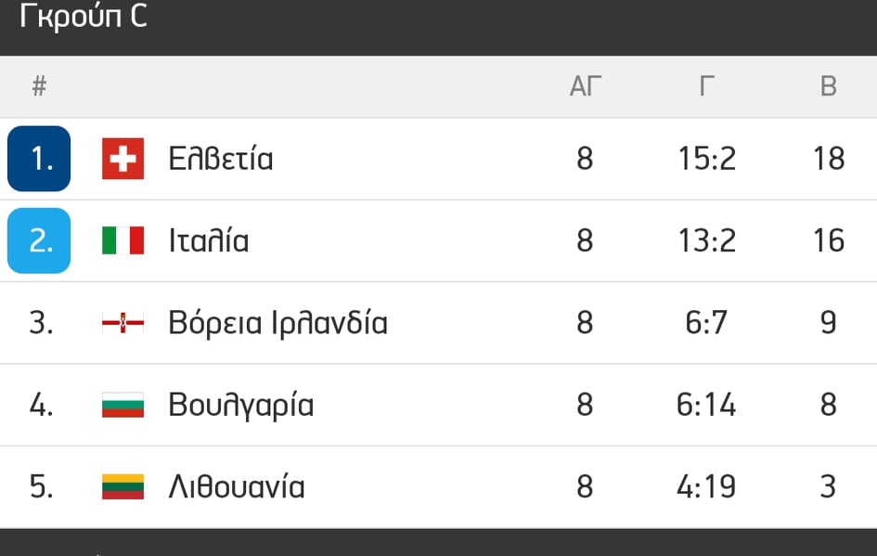Click Italy's 16 points value

pyautogui.click(x=829, y=240)
